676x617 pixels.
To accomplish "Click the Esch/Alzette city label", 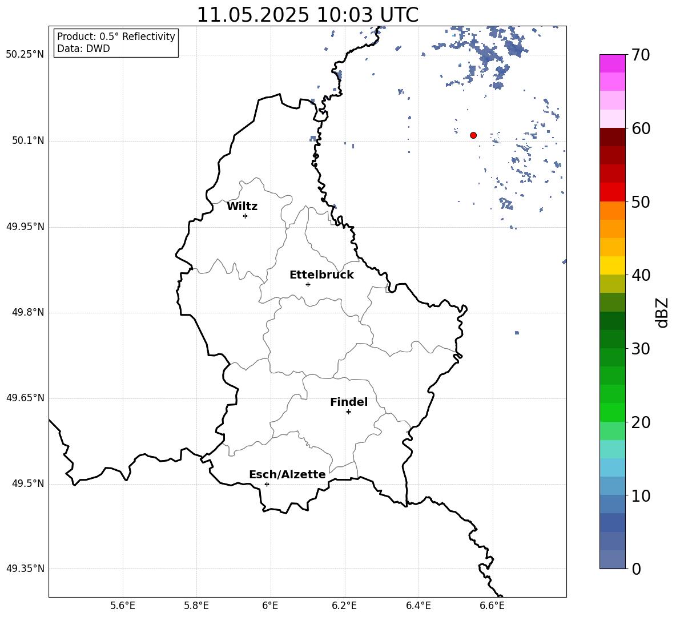I will pos(287,474).
